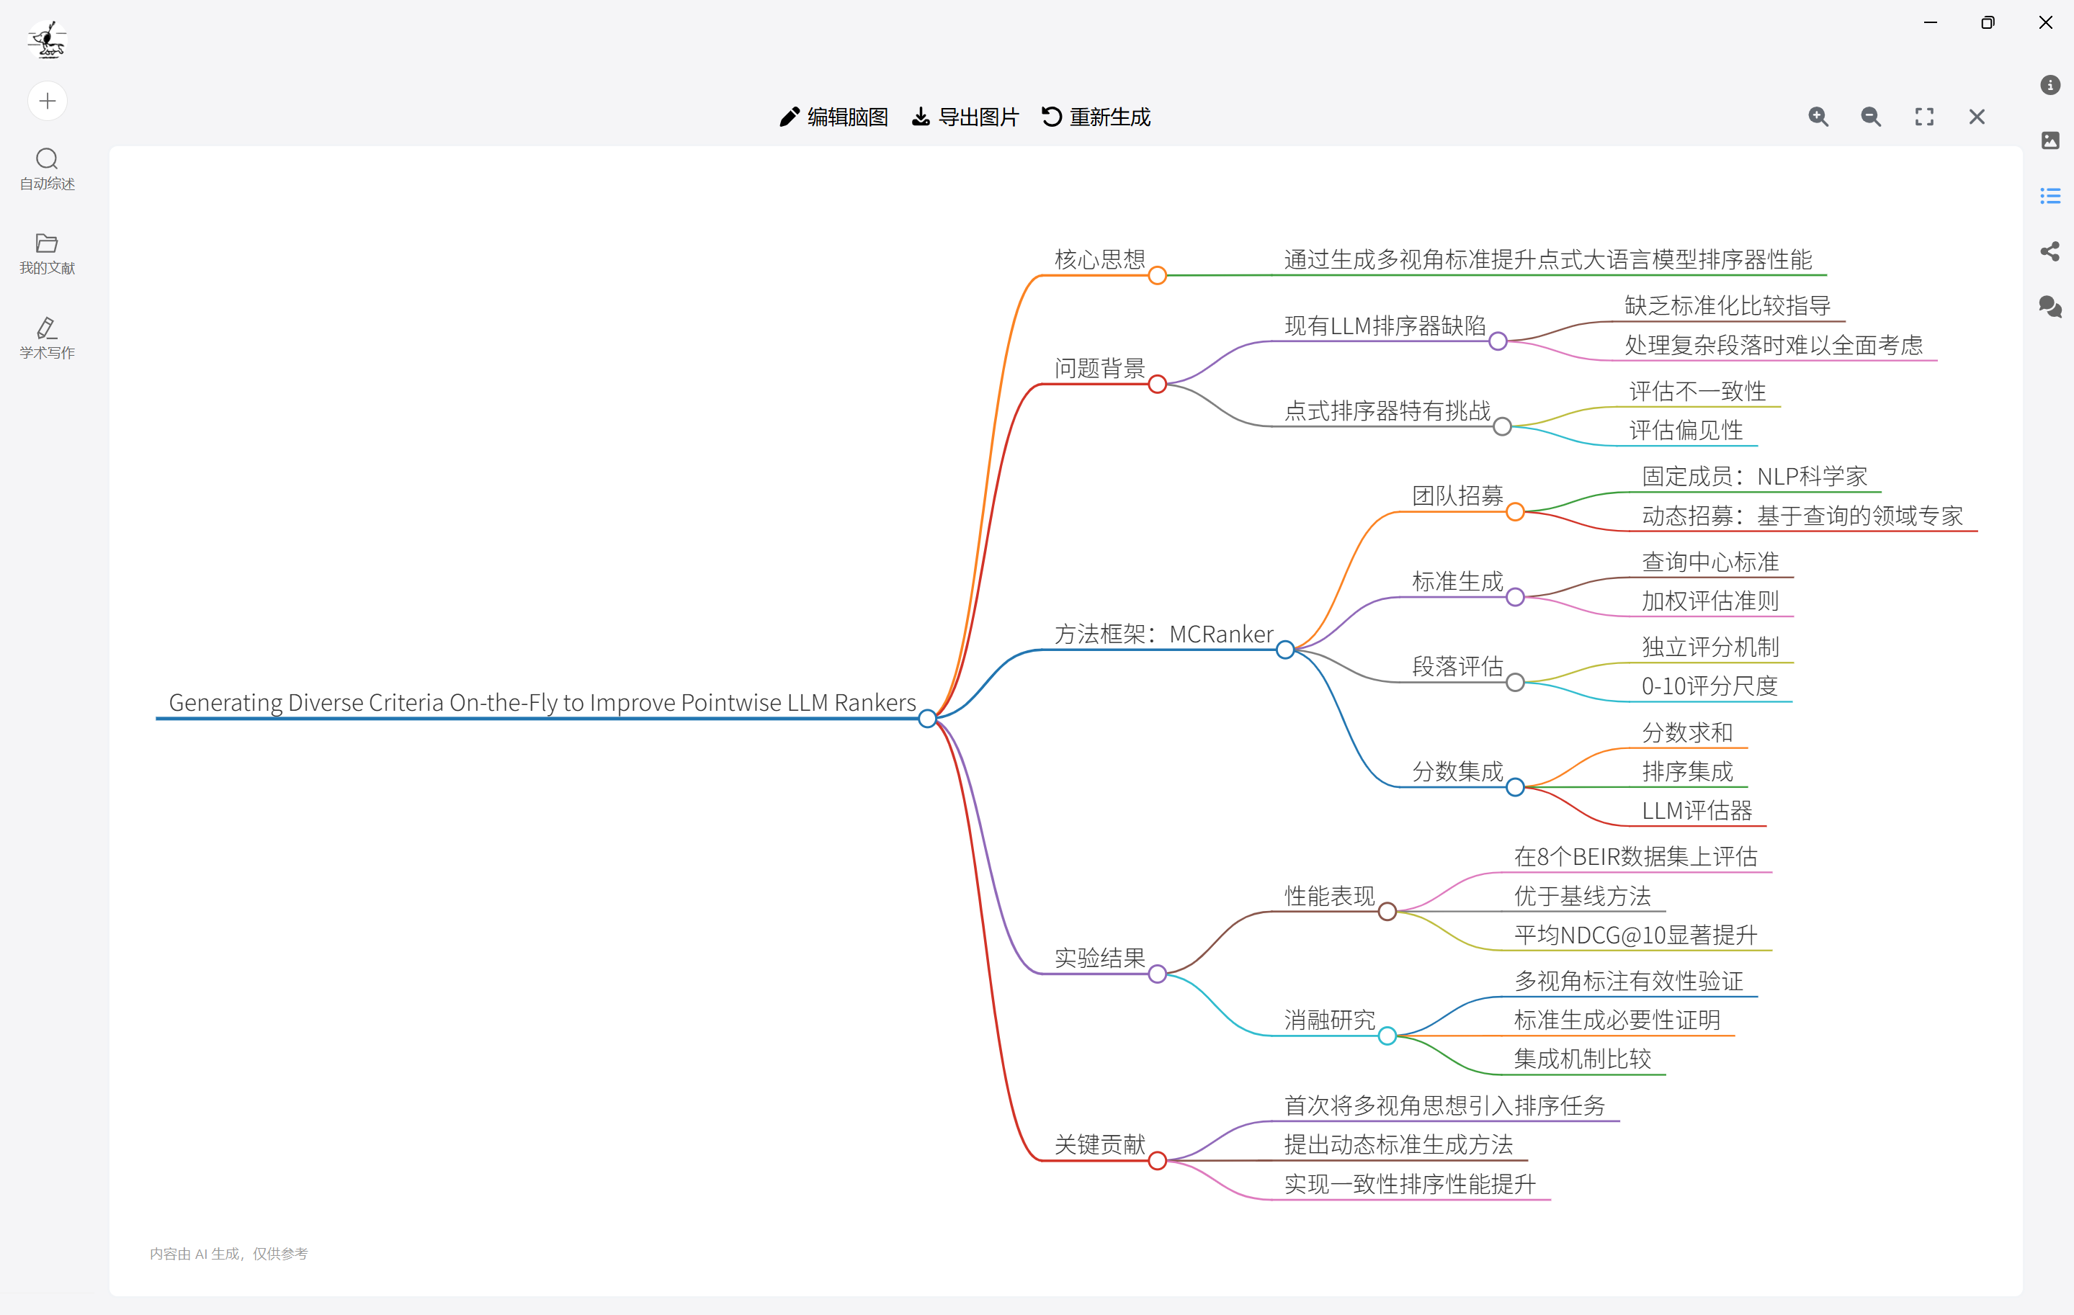Screen dimensions: 2074x1315
Task: Open 我的文献 in left sidebar
Action: pos(48,253)
